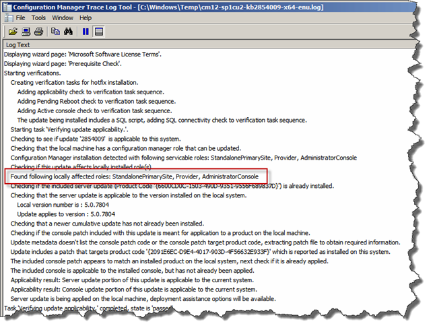
Task: Select 'newer cumulative update has not already been installed' line
Action: [x=107, y=224]
